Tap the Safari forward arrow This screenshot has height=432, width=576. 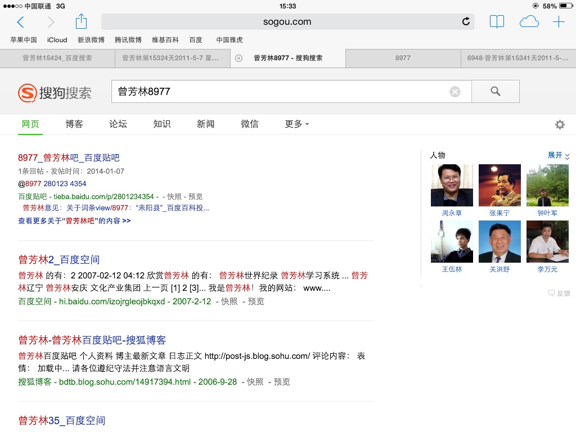pyautogui.click(x=51, y=22)
